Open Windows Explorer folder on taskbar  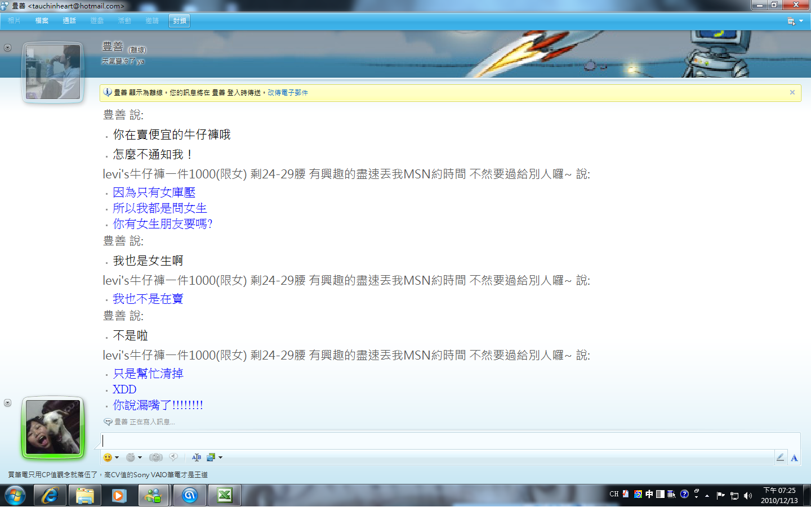(x=84, y=496)
